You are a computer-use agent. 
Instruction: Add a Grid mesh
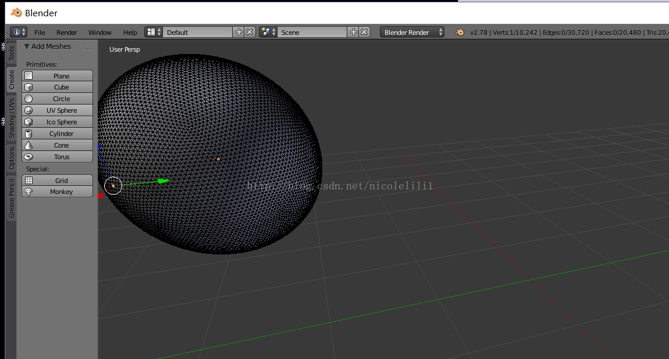[57, 181]
